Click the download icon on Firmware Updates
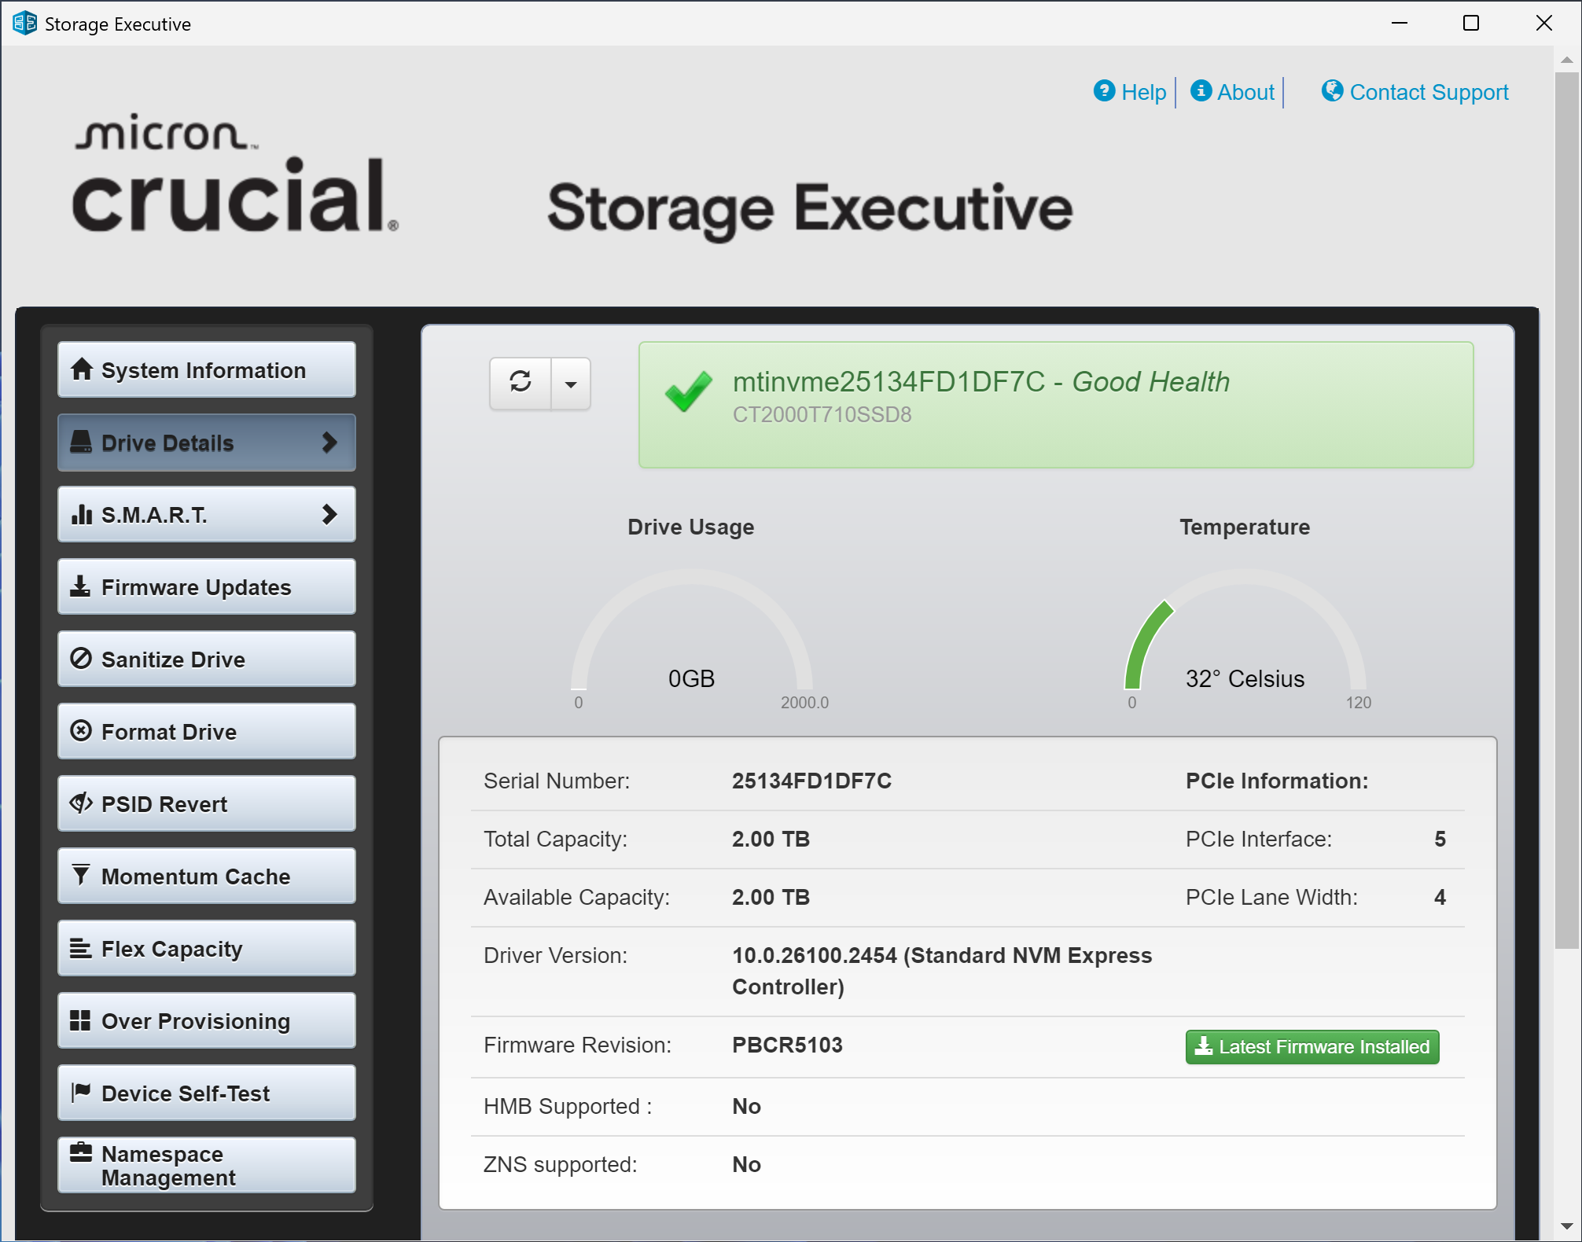The height and width of the screenshot is (1242, 1582). (x=80, y=586)
